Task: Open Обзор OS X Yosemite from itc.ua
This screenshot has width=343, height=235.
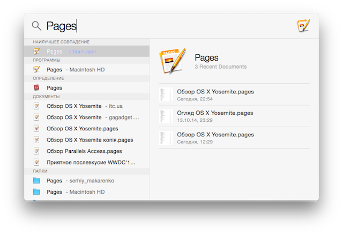Action: (87, 106)
